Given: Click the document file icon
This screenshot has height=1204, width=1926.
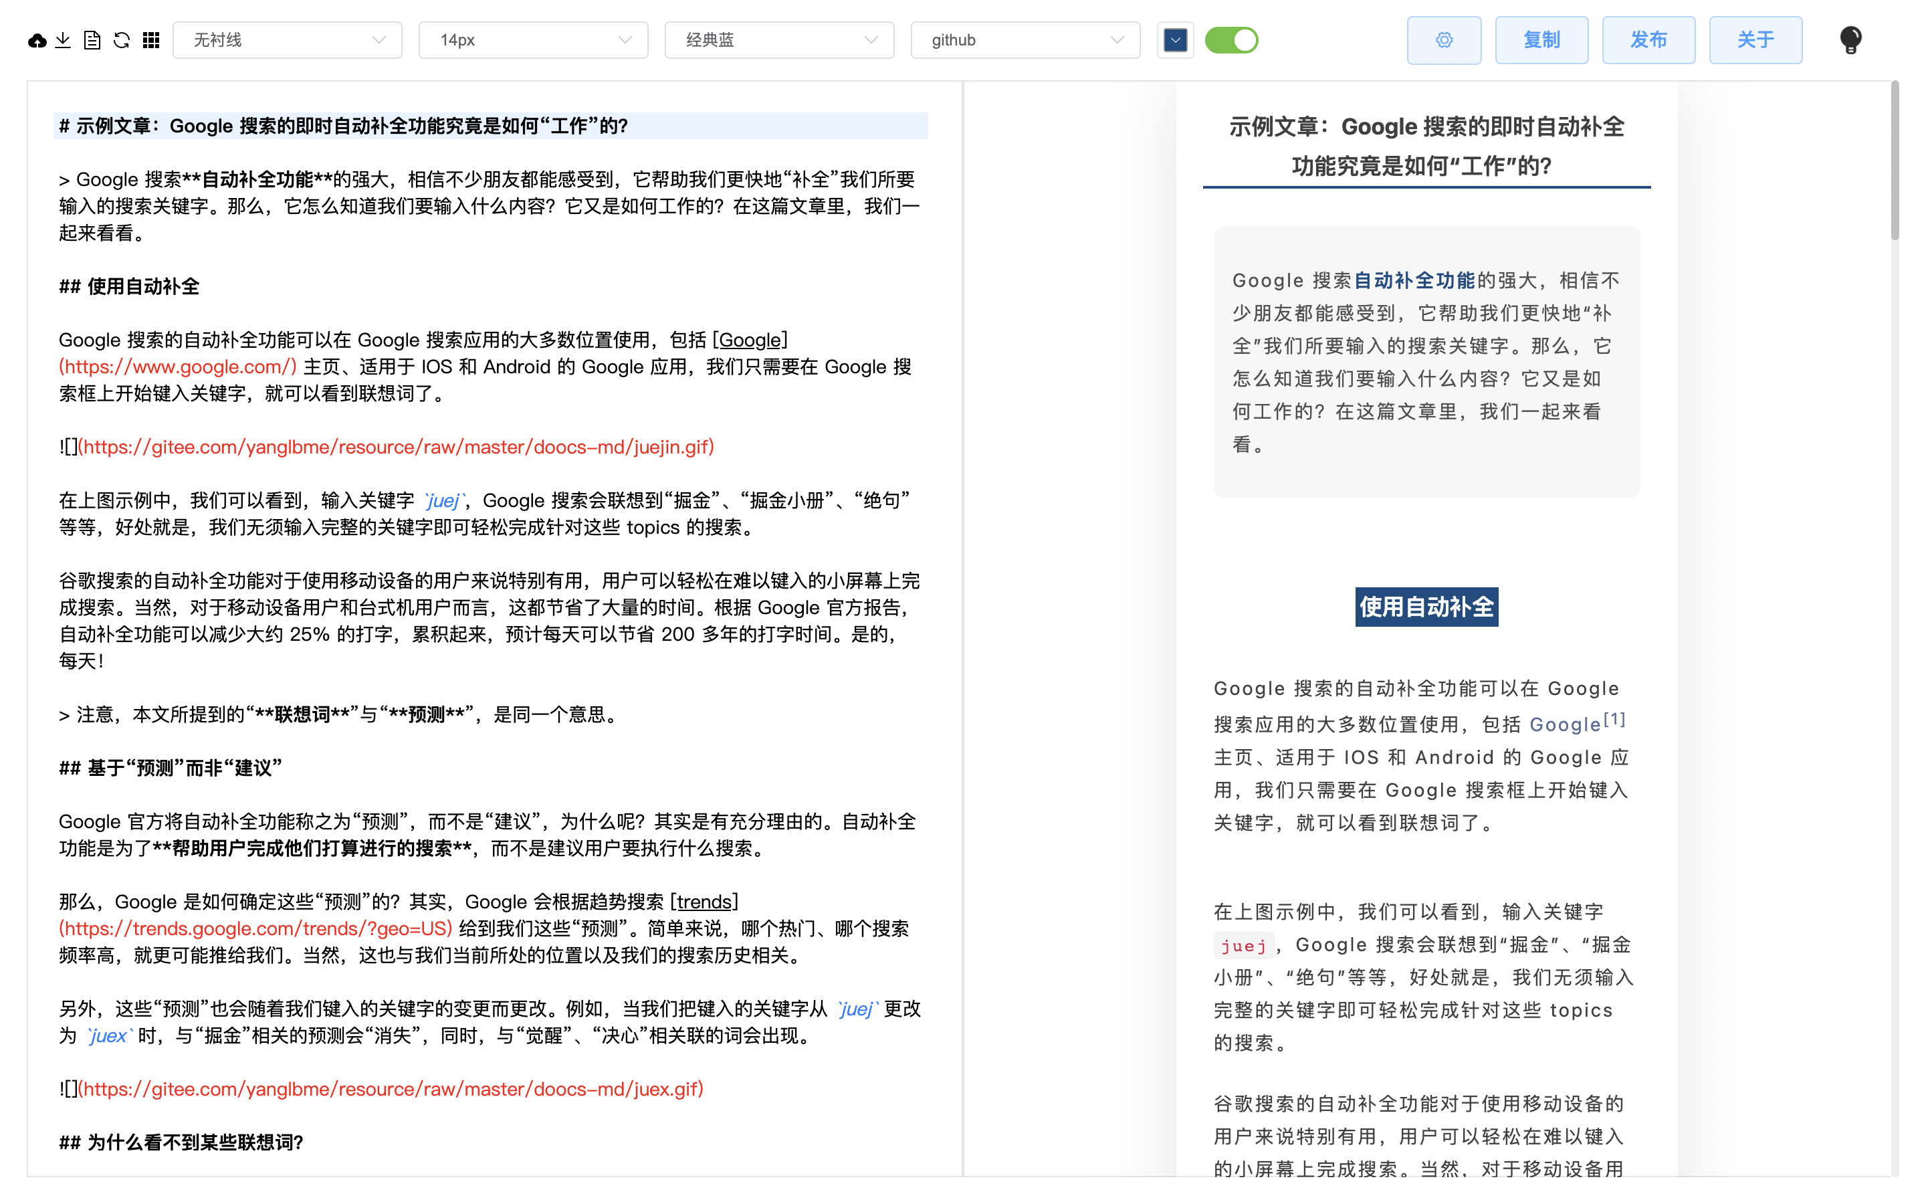Looking at the screenshot, I should (x=92, y=40).
